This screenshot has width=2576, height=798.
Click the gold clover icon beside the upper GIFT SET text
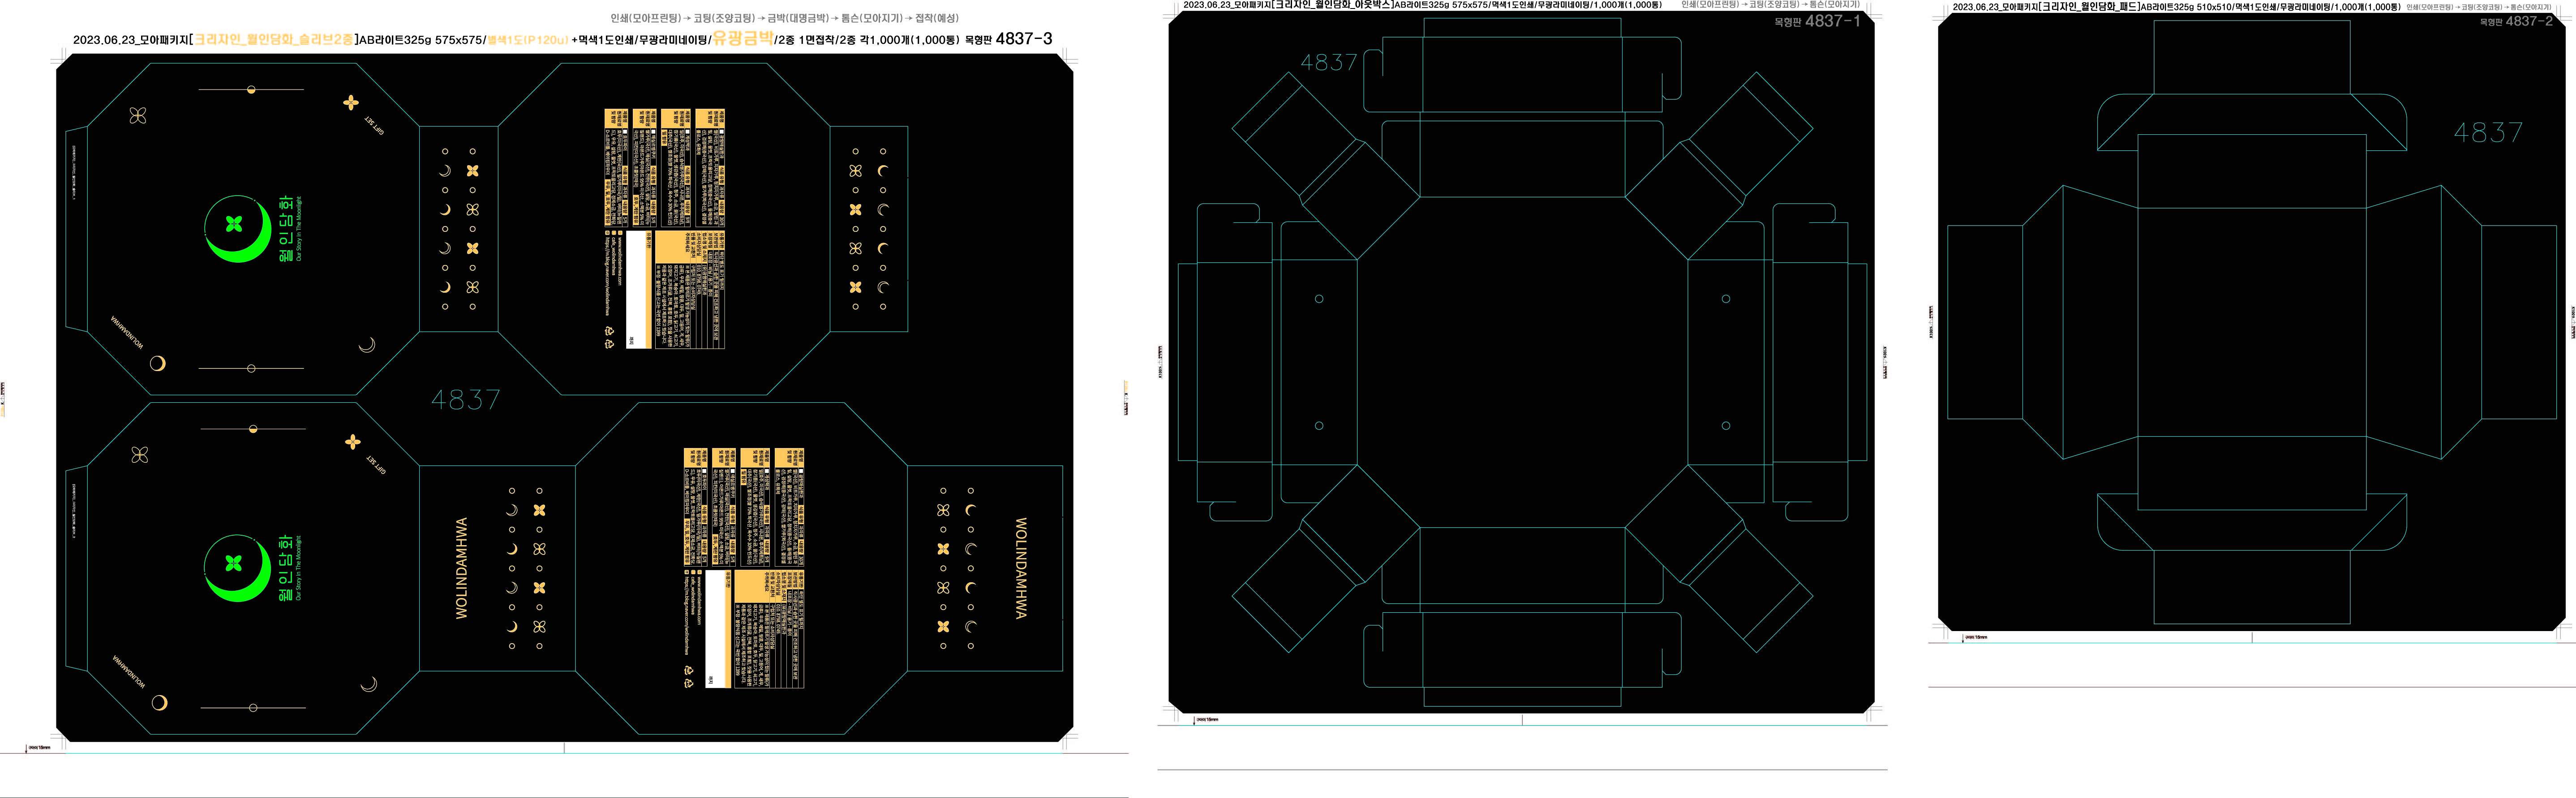(350, 103)
